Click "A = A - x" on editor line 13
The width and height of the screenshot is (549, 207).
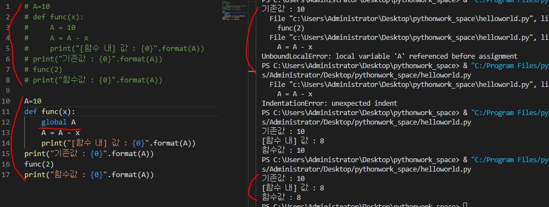click(x=60, y=133)
